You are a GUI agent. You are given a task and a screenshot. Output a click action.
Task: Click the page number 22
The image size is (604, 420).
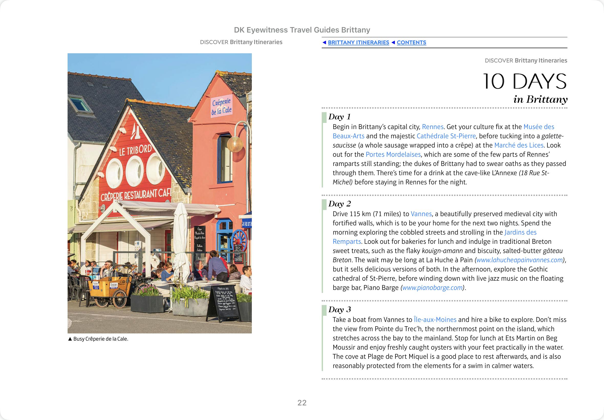pos(302,403)
